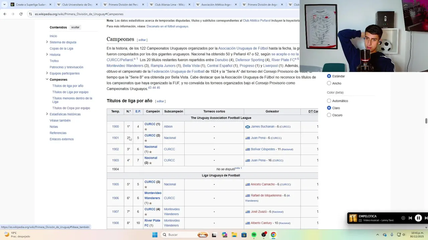Choose the Claro color mode
This screenshot has height=240, width=428.
(x=329, y=108)
